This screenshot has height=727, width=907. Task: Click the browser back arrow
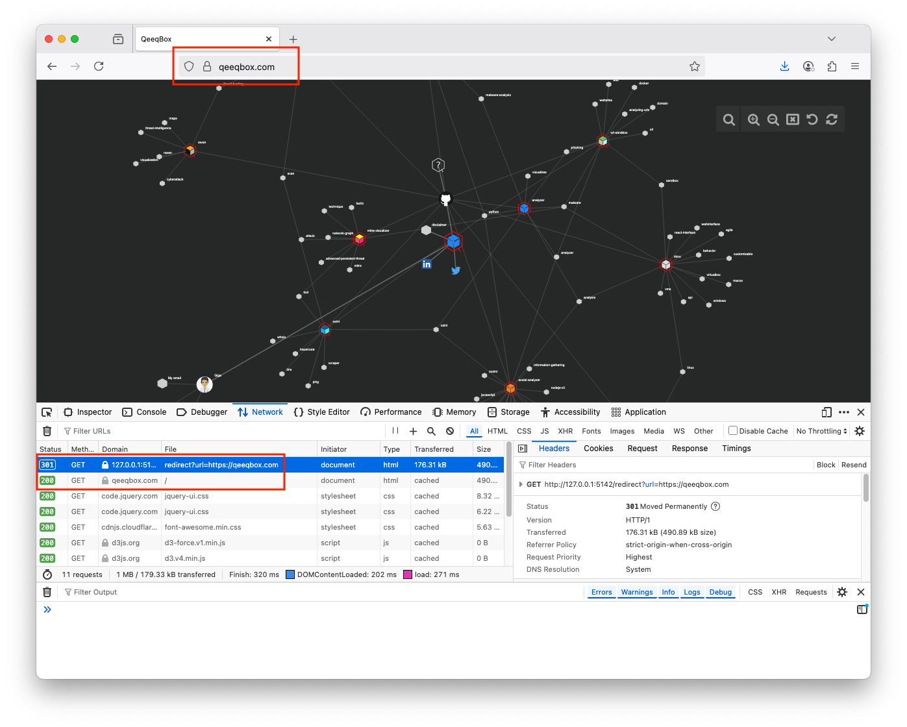click(52, 66)
